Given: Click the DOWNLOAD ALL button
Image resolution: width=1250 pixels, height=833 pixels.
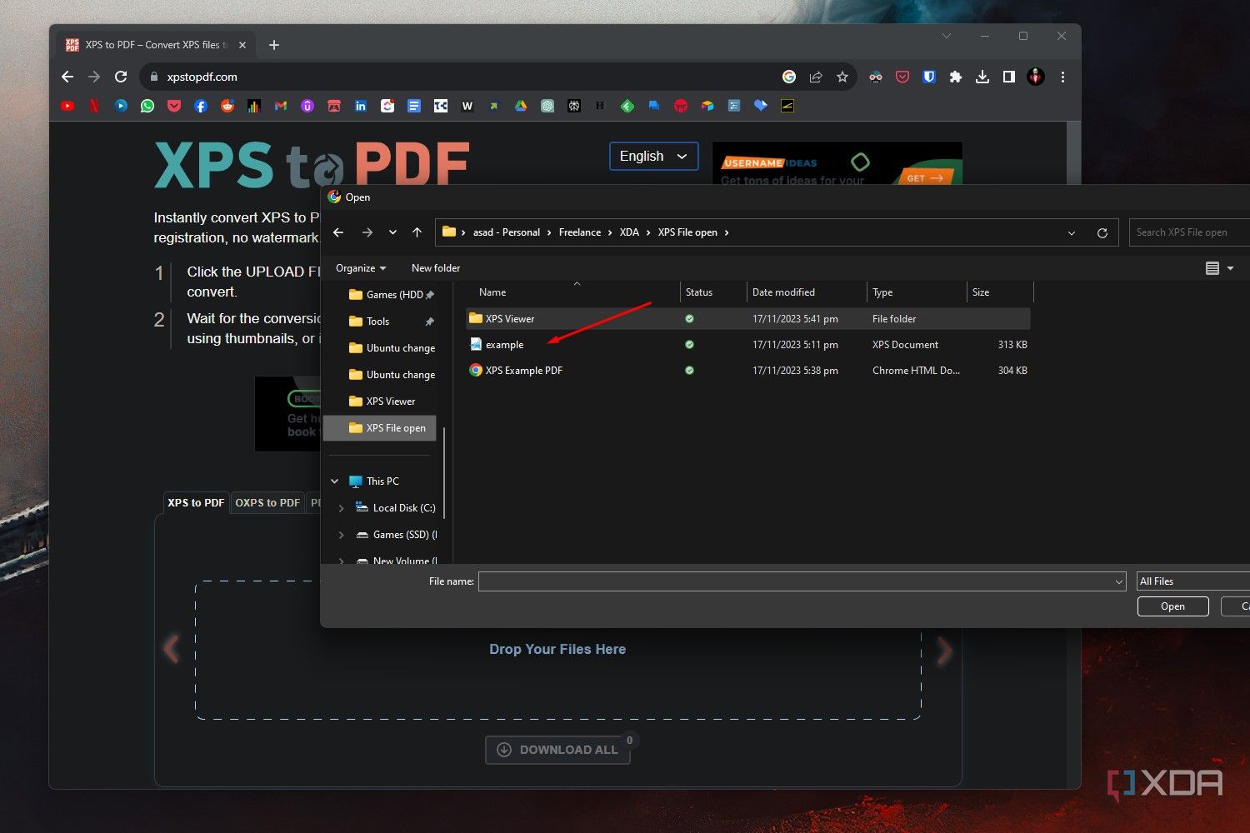Looking at the screenshot, I should pos(557,750).
